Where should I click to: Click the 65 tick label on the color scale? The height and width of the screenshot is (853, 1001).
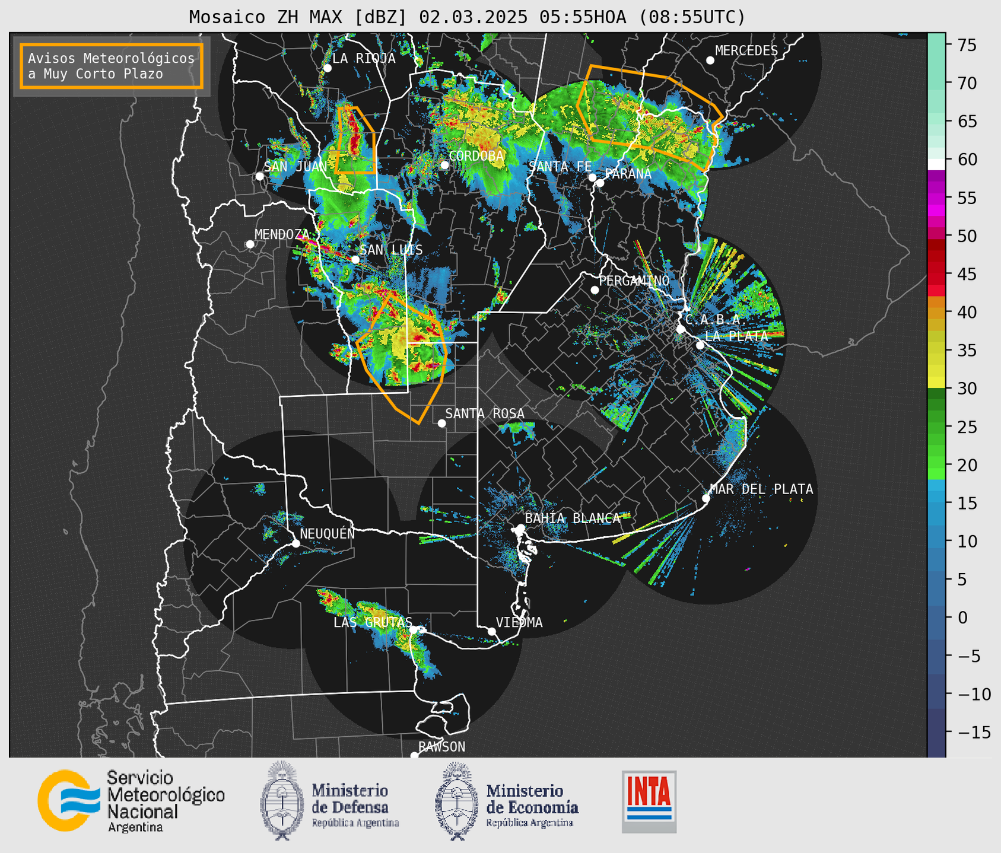(967, 121)
